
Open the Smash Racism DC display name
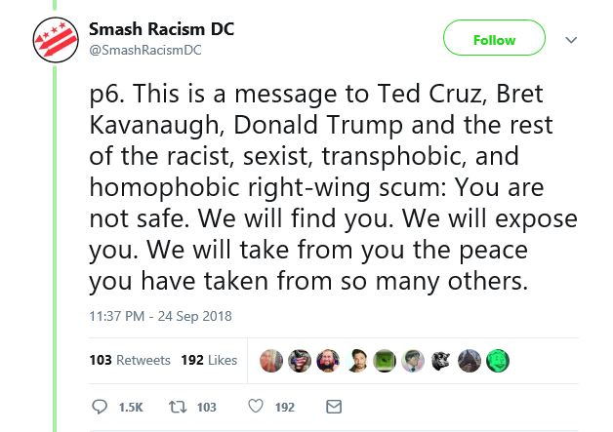[161, 29]
